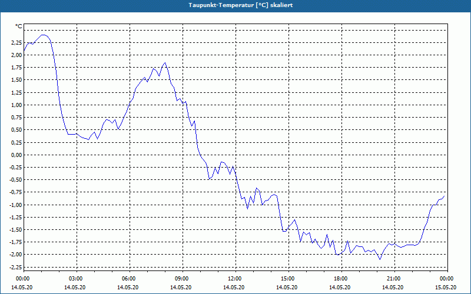The height and width of the screenshot is (294, 471).
Task: Click the chart title Taupunkt-Temperatur [°C] skaliert
Action: (241, 5)
